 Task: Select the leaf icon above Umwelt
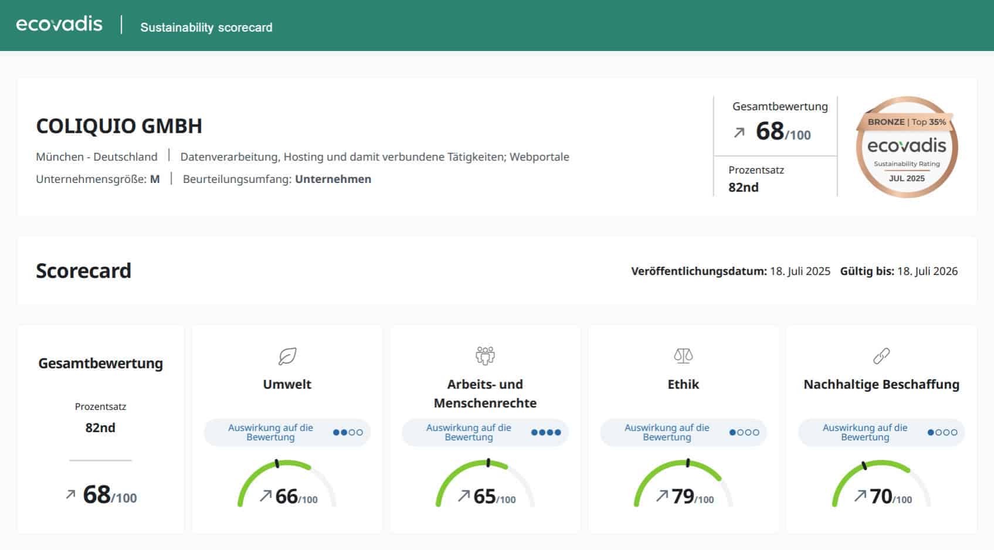pos(286,357)
